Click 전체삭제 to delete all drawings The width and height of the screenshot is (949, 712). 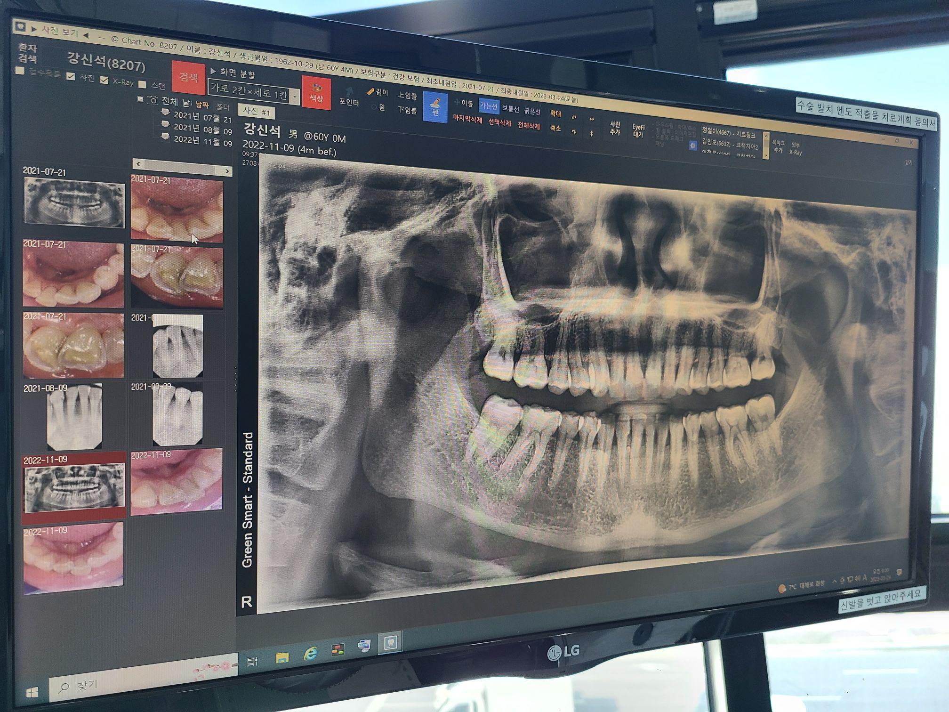pyautogui.click(x=529, y=126)
